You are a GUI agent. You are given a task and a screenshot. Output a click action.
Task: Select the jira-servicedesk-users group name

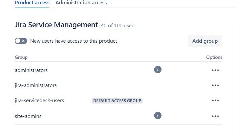(39, 101)
